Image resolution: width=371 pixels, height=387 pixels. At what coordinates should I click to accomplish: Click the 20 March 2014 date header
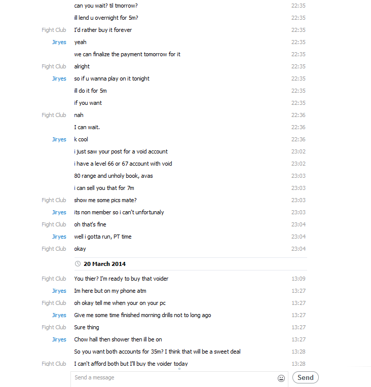104,264
